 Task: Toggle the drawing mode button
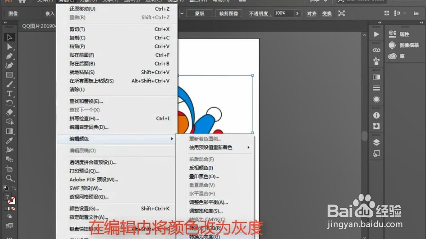[9, 217]
